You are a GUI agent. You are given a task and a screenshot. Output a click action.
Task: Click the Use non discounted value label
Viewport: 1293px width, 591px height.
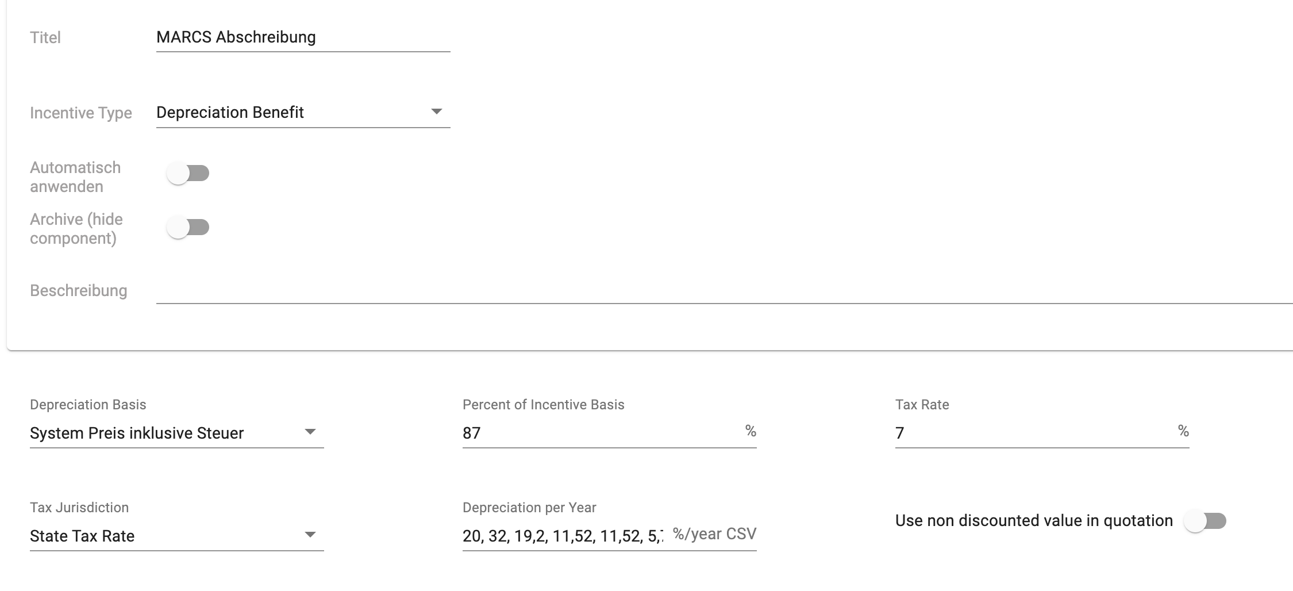(x=1034, y=520)
